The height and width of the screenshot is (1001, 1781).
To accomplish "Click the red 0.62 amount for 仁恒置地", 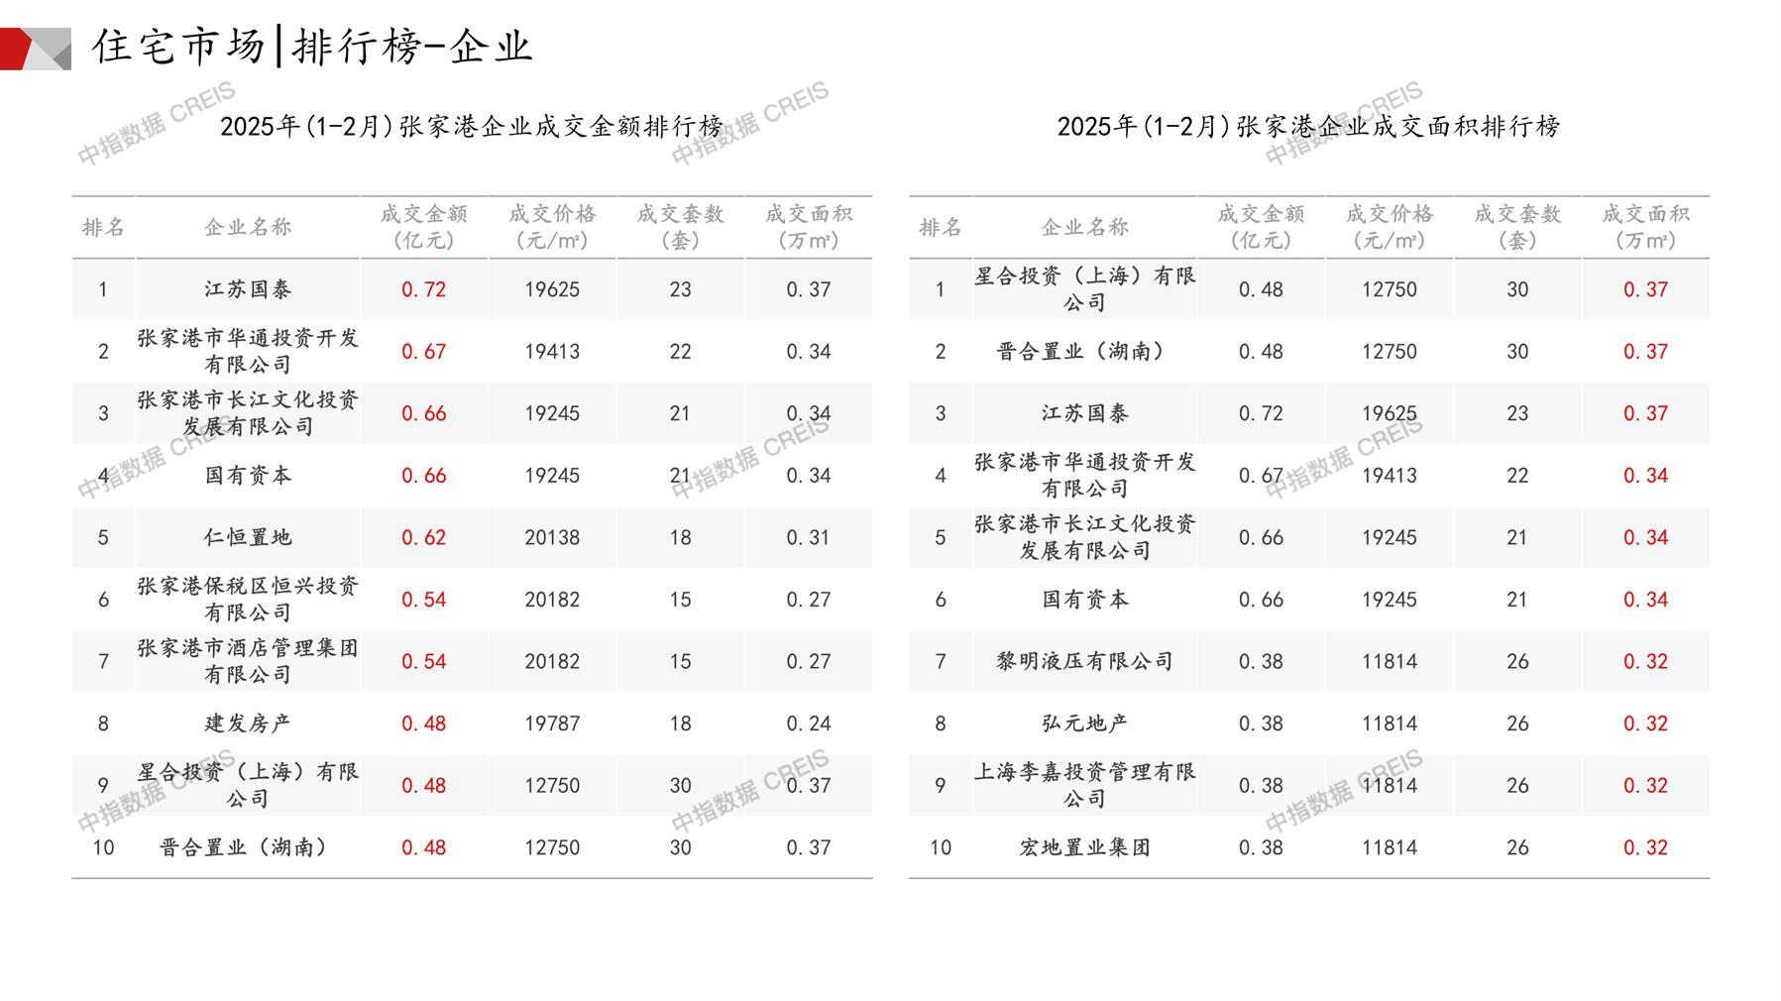I will (423, 537).
